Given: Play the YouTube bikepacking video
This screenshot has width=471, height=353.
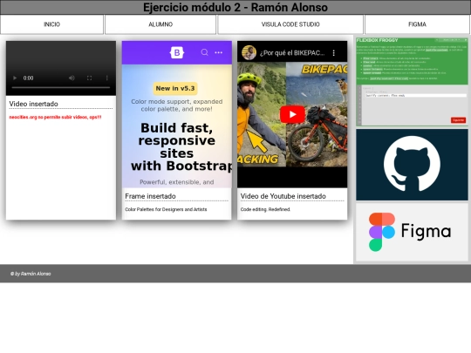Looking at the screenshot, I should coord(292,114).
